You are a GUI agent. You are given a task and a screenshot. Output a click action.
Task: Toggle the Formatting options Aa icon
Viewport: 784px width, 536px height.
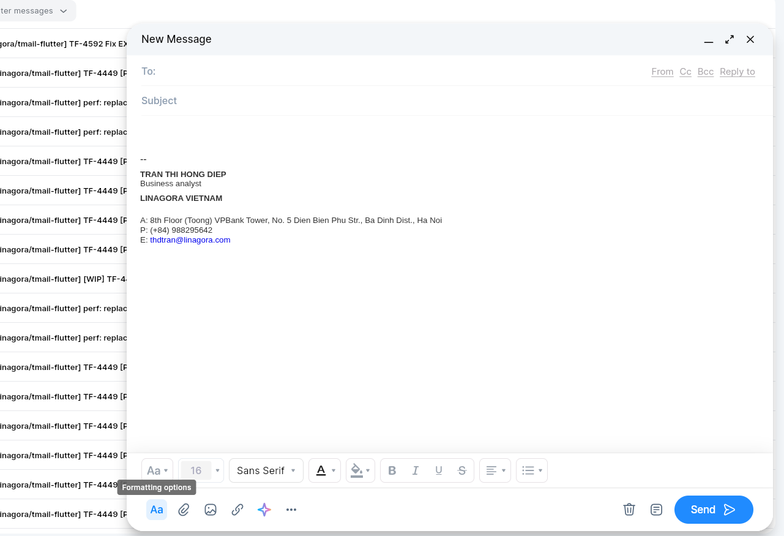click(x=157, y=510)
